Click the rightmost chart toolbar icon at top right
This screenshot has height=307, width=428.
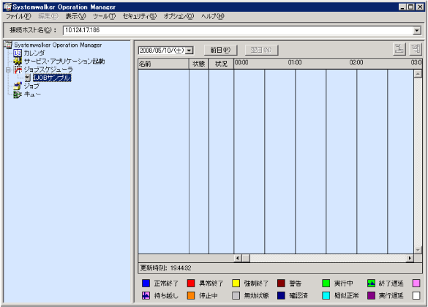416,49
